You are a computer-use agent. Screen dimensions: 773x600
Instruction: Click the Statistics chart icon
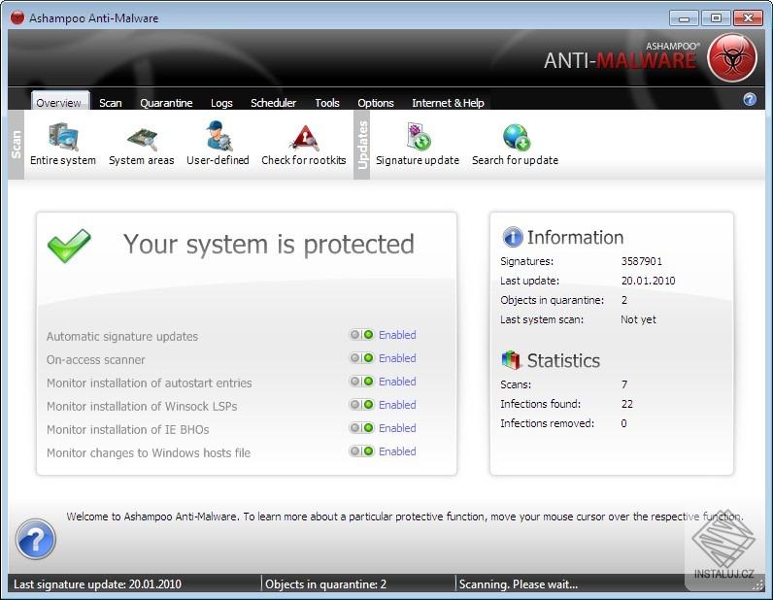[x=511, y=360]
